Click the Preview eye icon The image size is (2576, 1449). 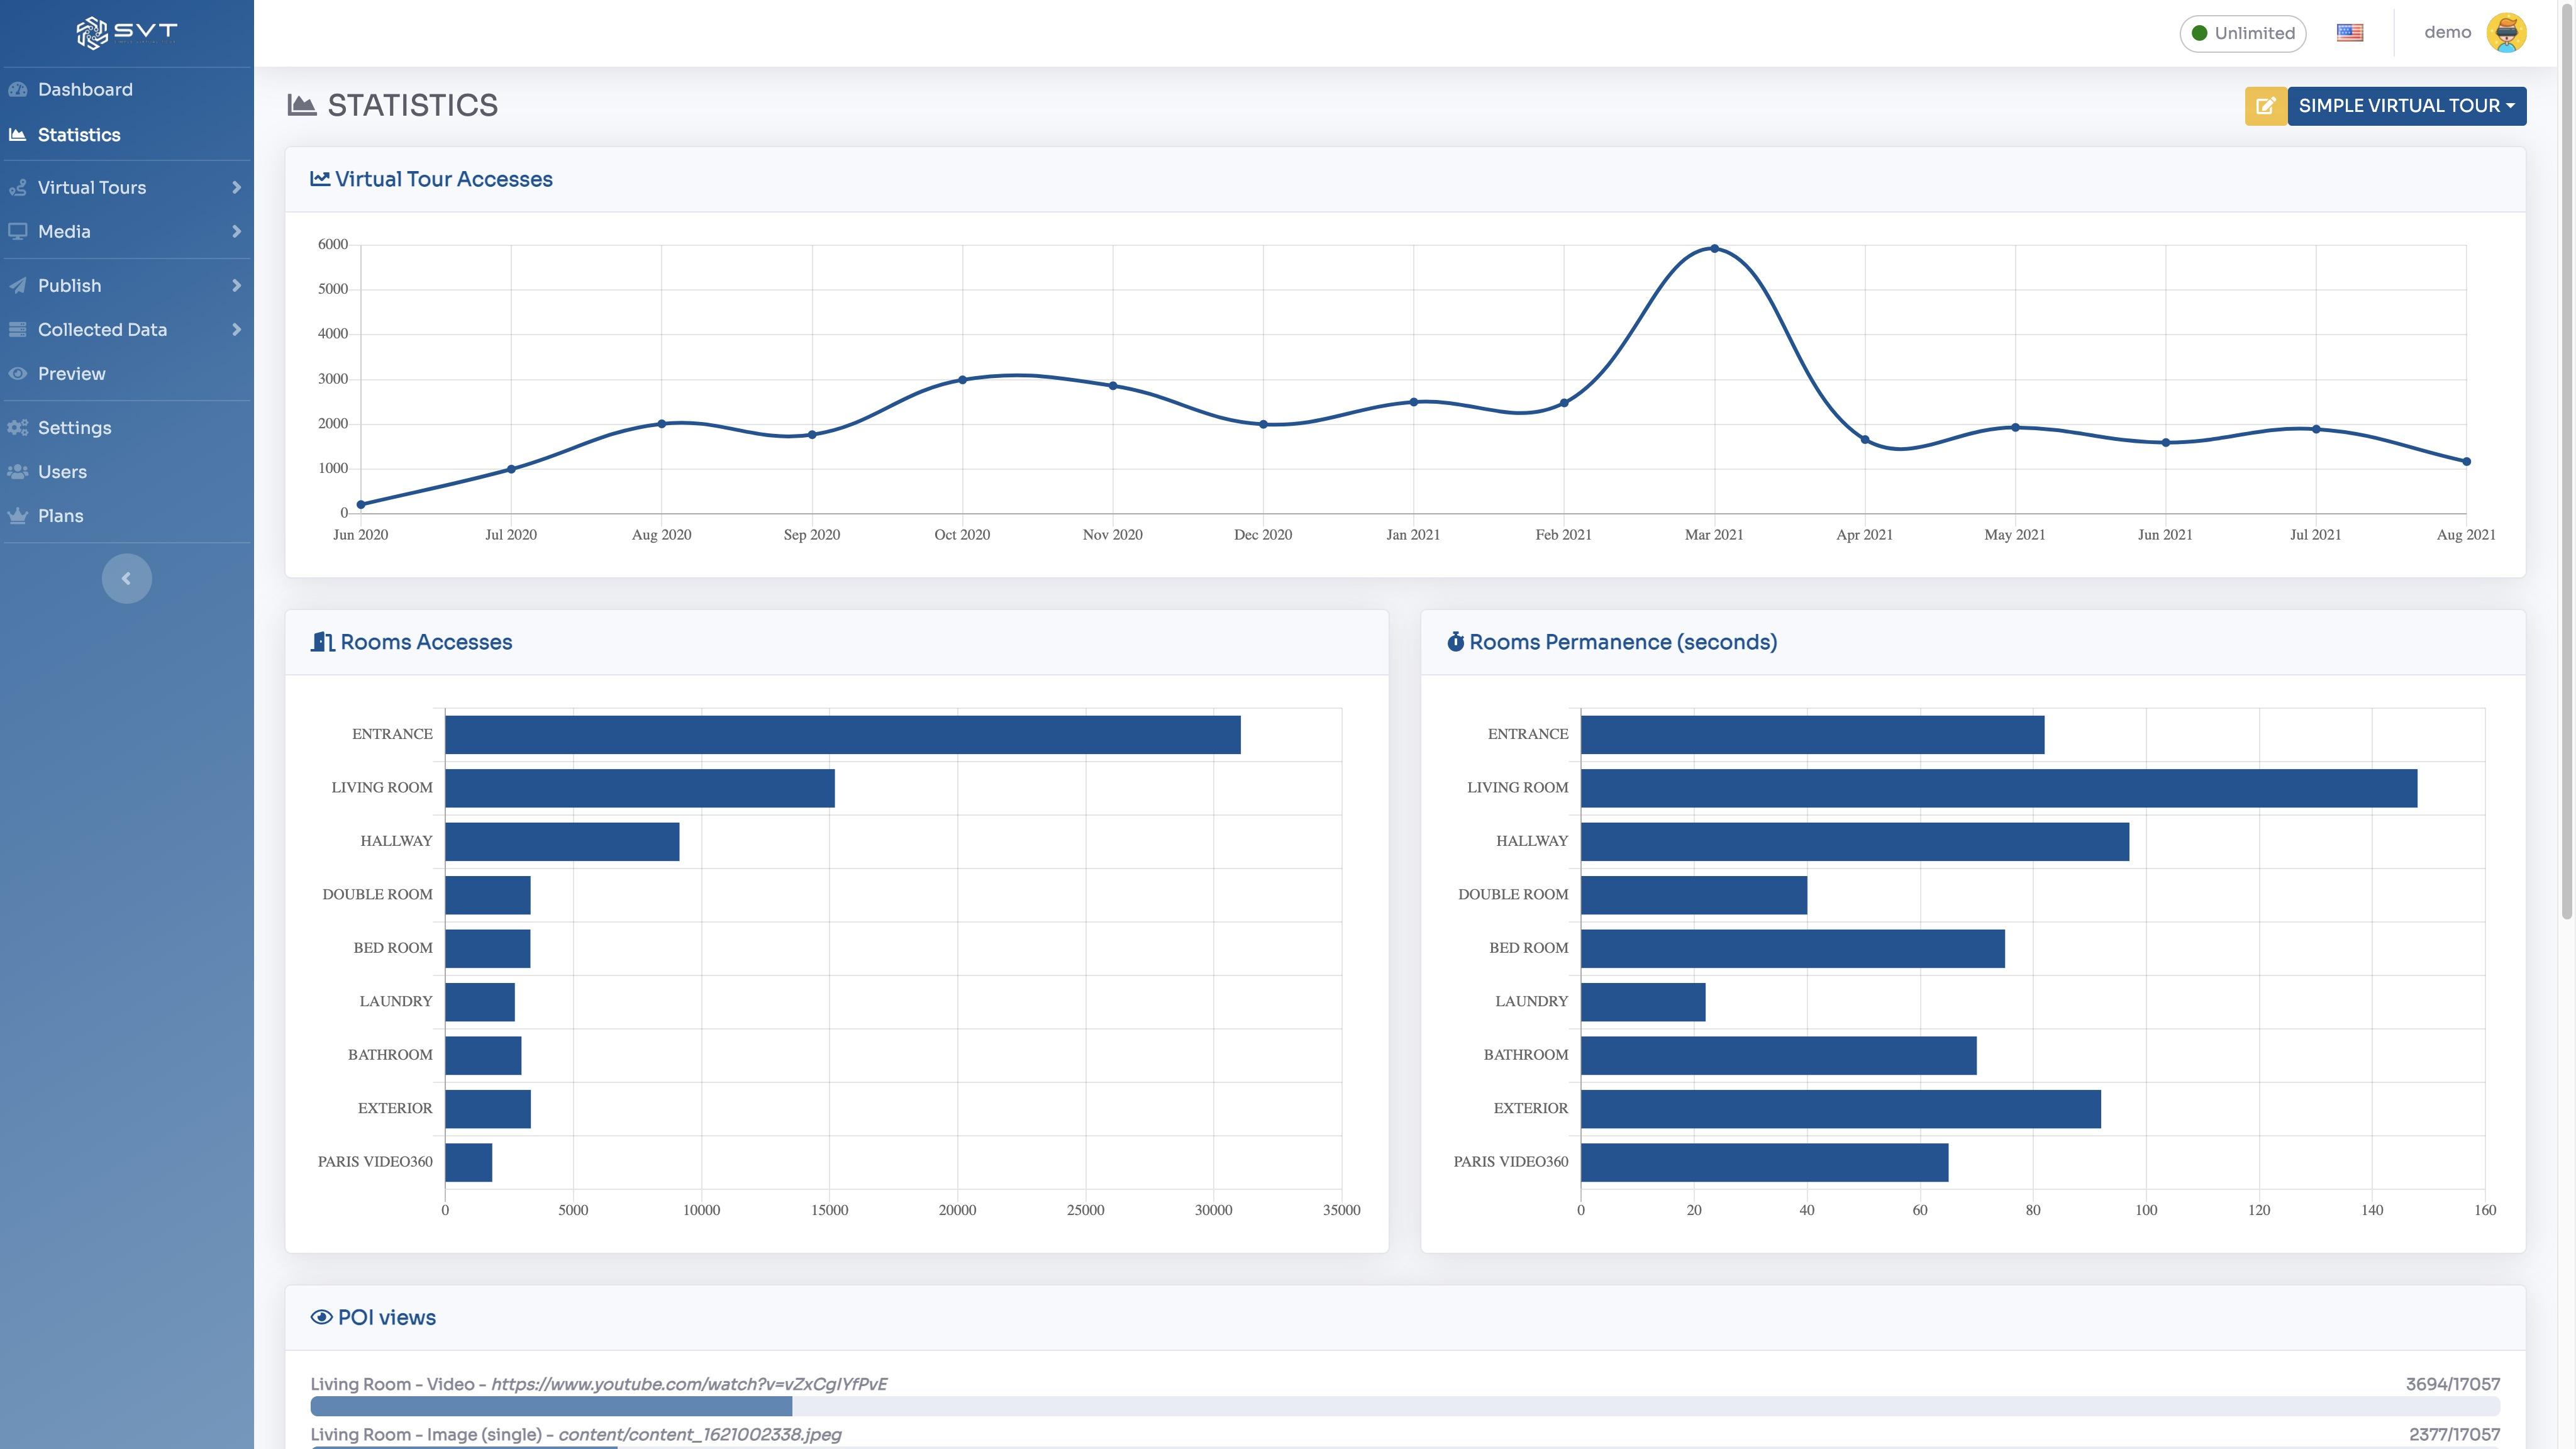(x=18, y=374)
